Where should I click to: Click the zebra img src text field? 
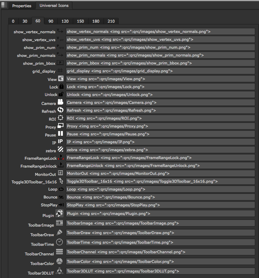click(x=160, y=150)
